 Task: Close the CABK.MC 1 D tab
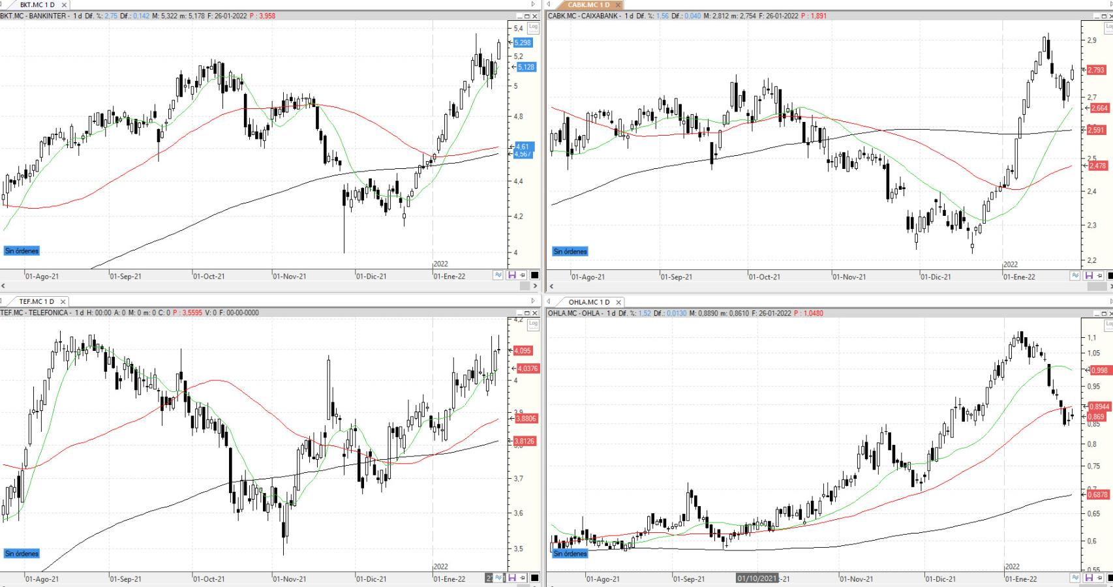point(618,5)
